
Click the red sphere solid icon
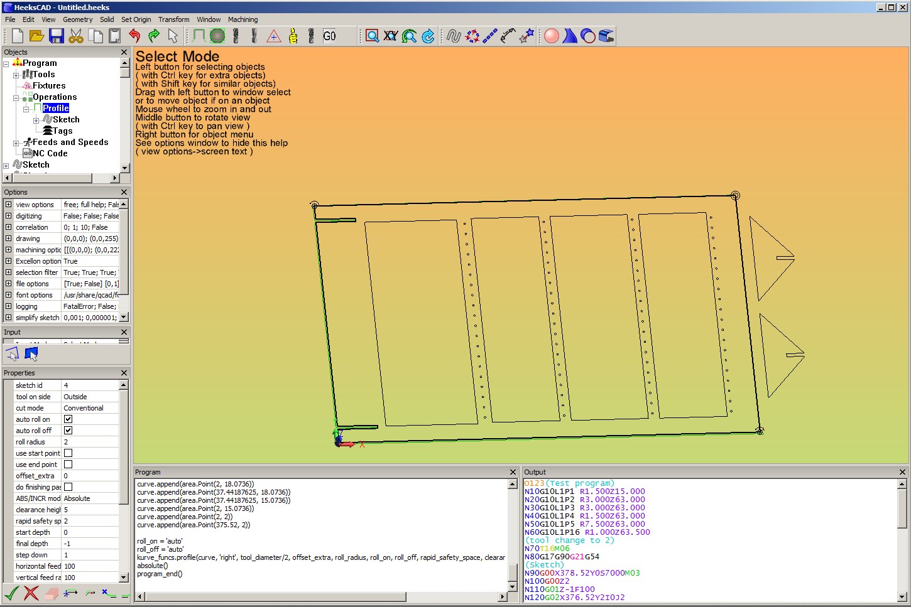point(552,36)
